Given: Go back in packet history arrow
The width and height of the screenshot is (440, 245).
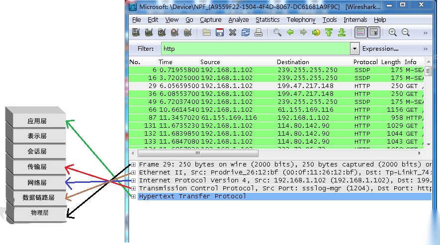Looking at the screenshot, I should pyautogui.click(x=290, y=33).
